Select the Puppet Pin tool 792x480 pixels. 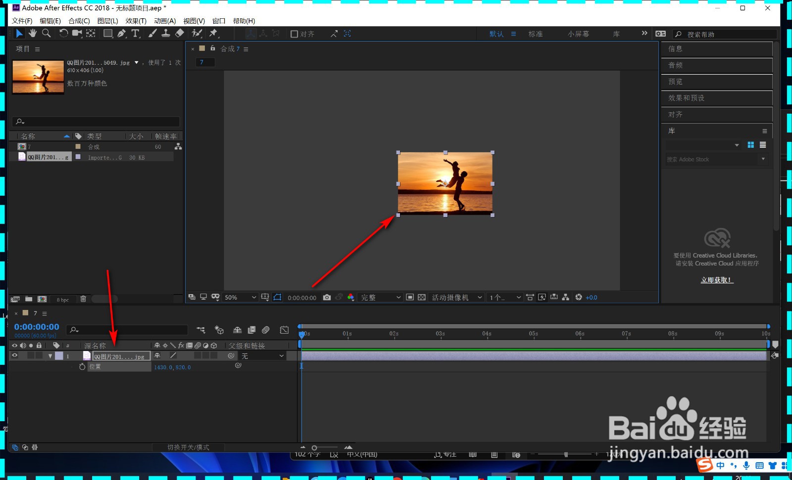pyautogui.click(x=213, y=33)
